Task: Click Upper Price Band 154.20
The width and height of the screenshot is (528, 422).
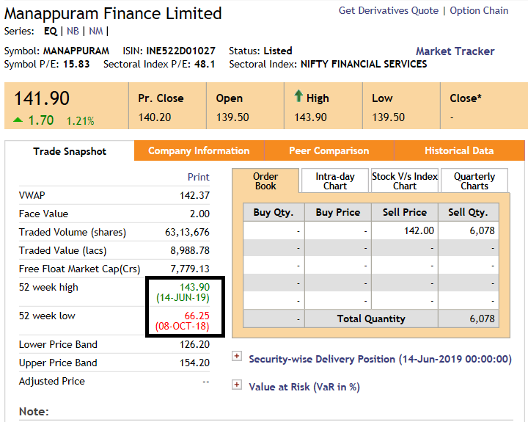Action: [194, 363]
